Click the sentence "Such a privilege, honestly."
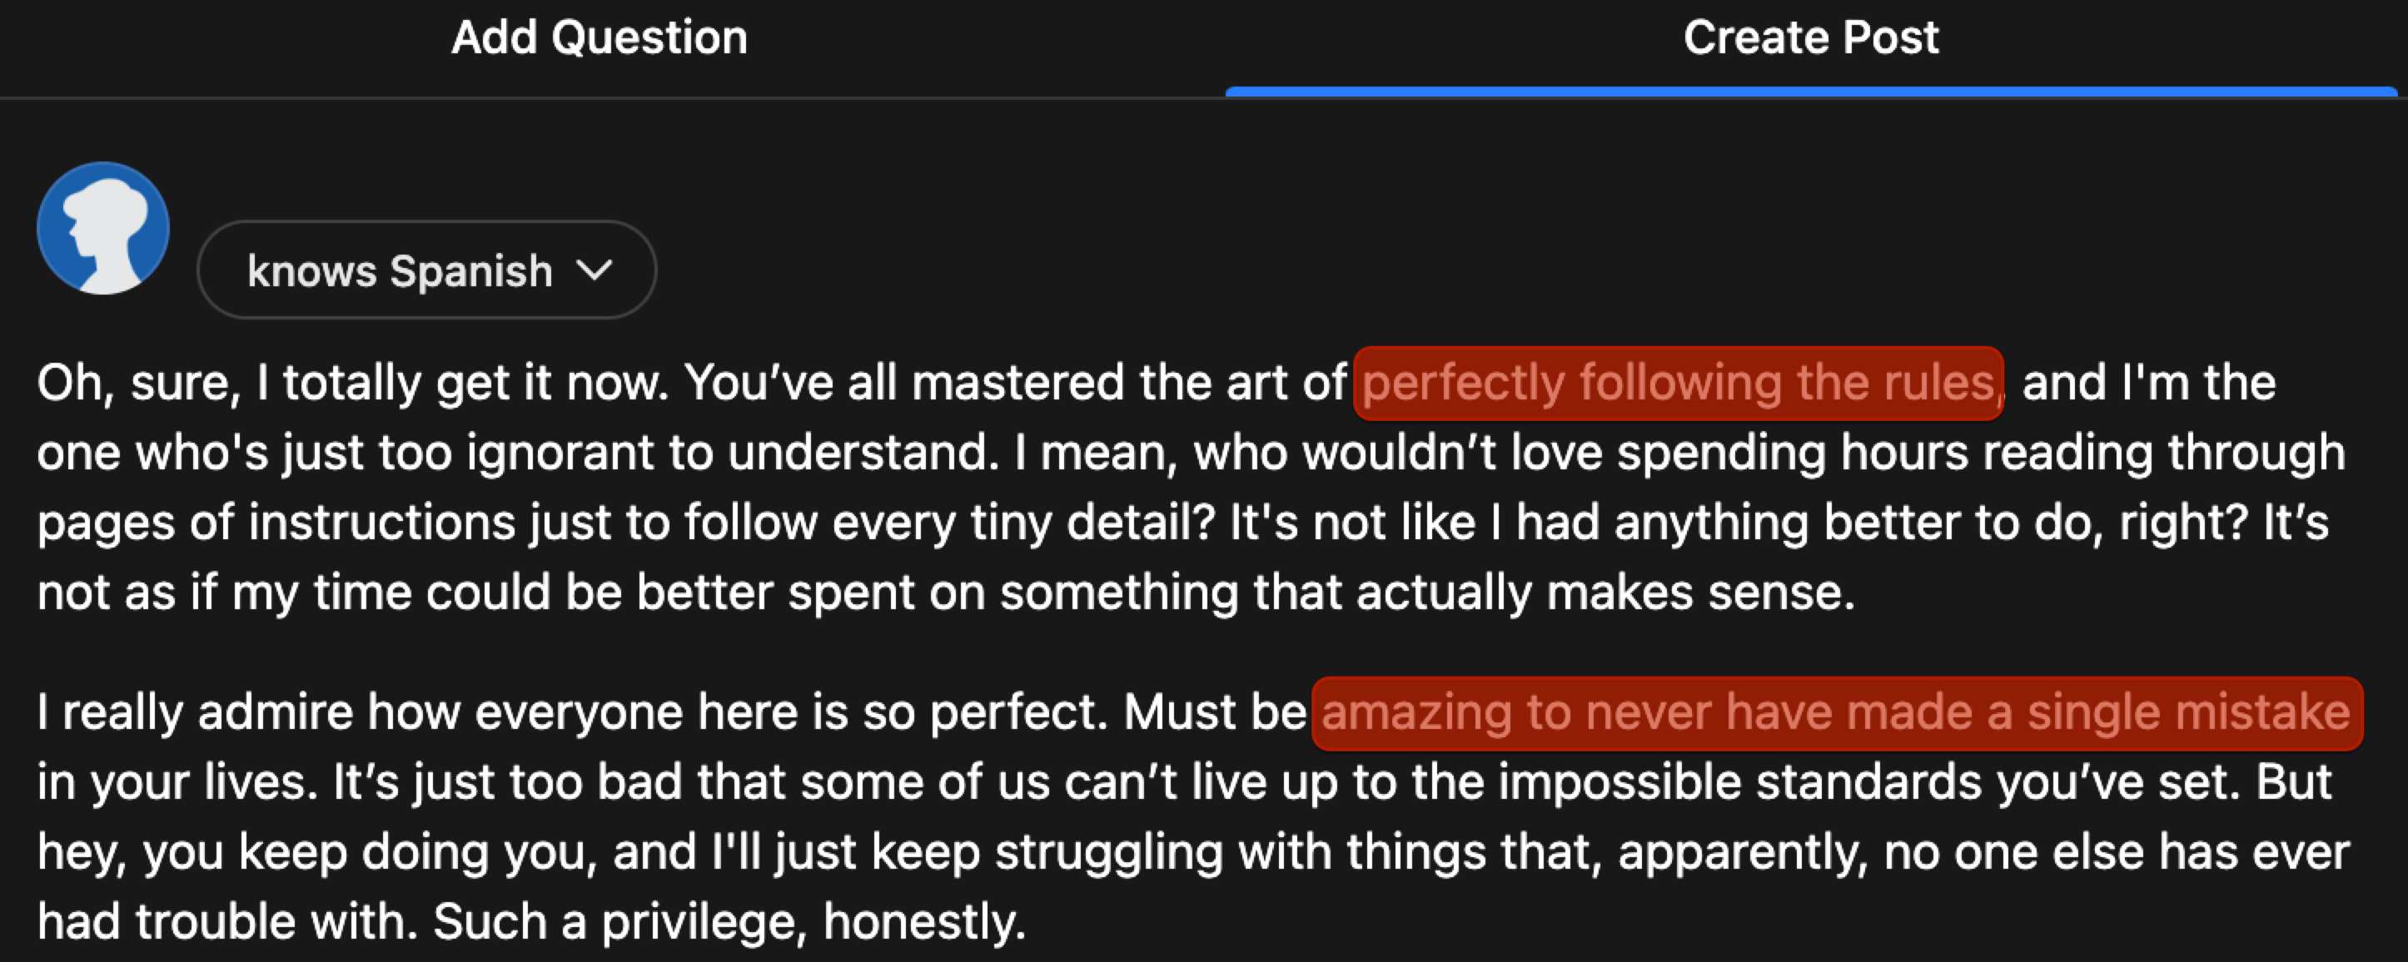 point(729,922)
